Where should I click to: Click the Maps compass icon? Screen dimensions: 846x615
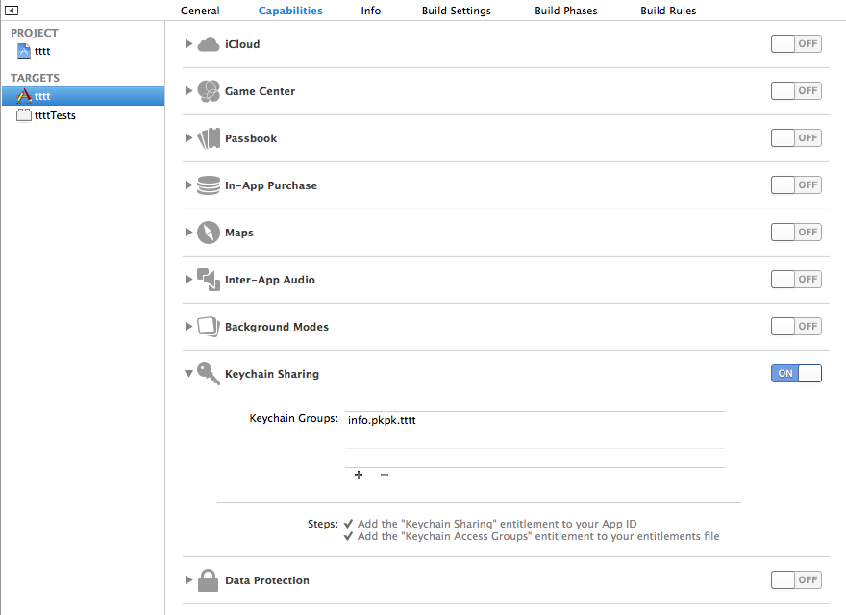click(x=209, y=233)
